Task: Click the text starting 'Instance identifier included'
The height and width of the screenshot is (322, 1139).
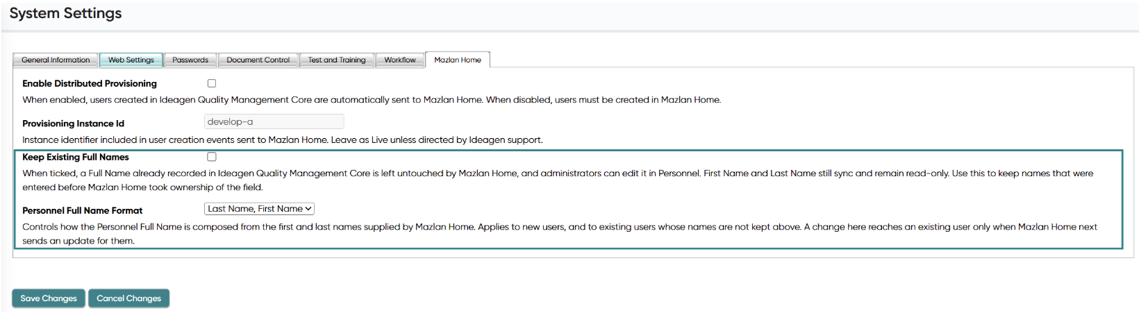Action: [283, 140]
